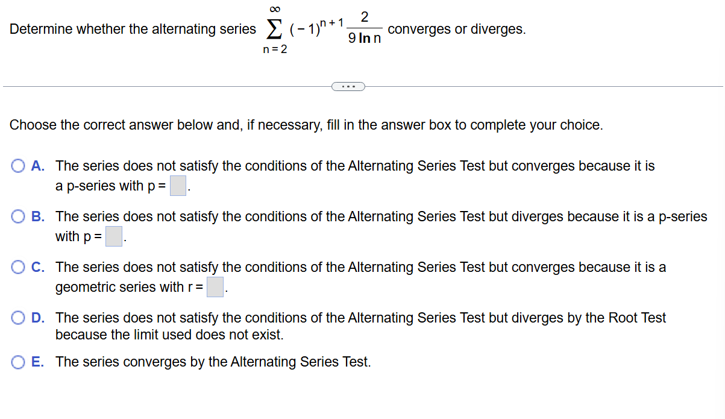Click the p-value answer box in choice B

[114, 236]
